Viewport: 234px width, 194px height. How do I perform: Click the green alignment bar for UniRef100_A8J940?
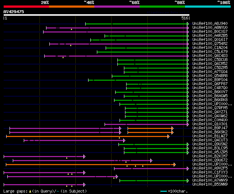[x=136, y=24]
